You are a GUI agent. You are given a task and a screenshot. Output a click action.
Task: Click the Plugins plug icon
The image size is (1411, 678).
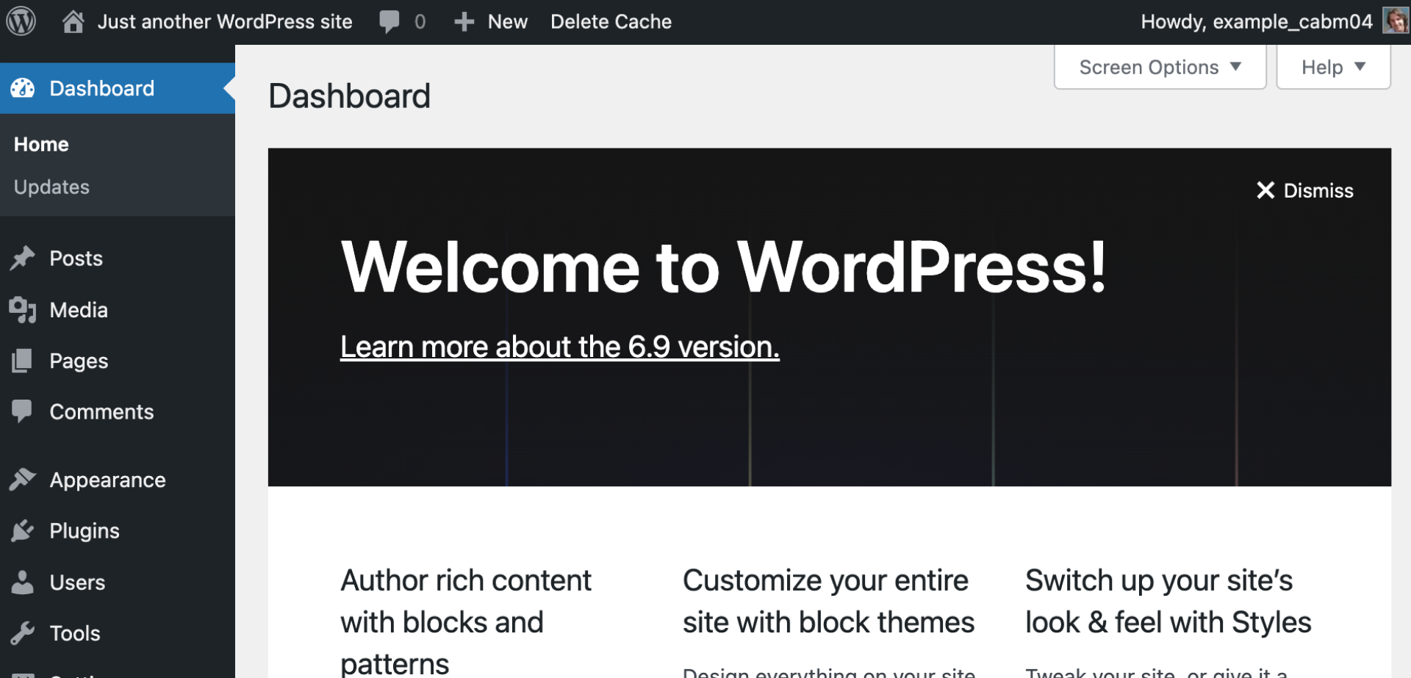click(23, 530)
